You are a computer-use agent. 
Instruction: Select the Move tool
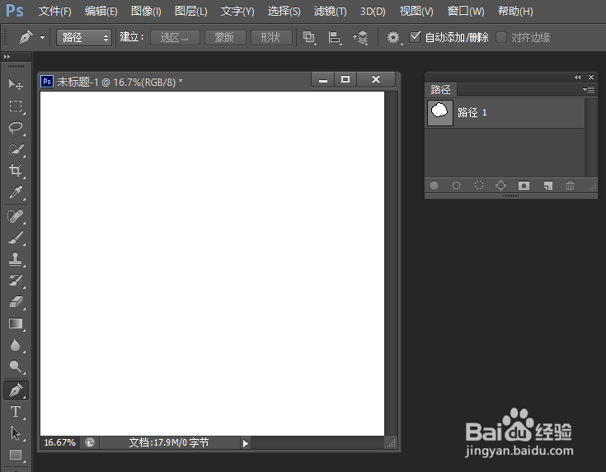(x=16, y=84)
